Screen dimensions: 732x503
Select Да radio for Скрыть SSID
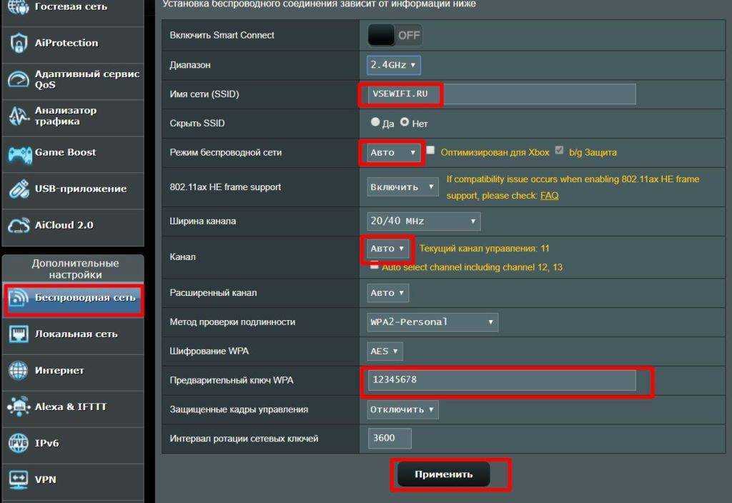pos(375,121)
